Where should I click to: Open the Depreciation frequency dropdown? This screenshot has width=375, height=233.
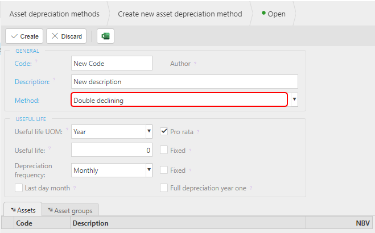point(149,170)
